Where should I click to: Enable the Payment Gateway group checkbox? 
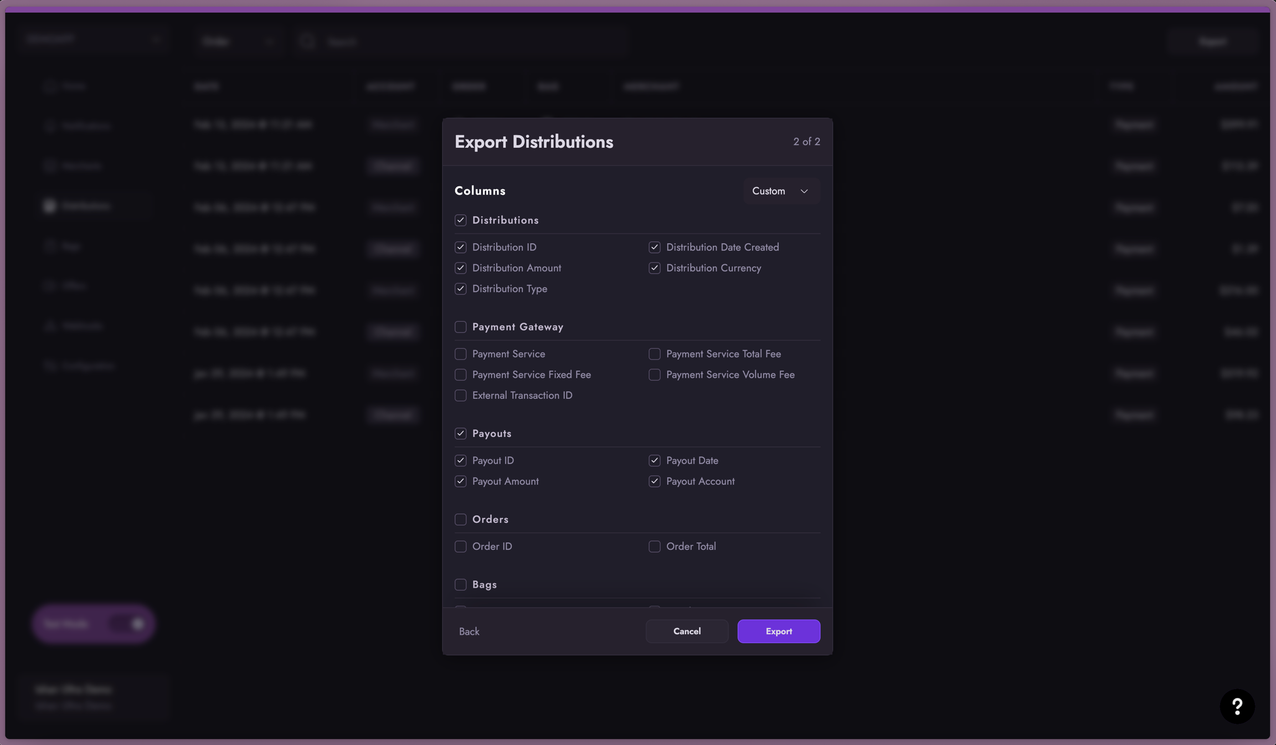[460, 327]
